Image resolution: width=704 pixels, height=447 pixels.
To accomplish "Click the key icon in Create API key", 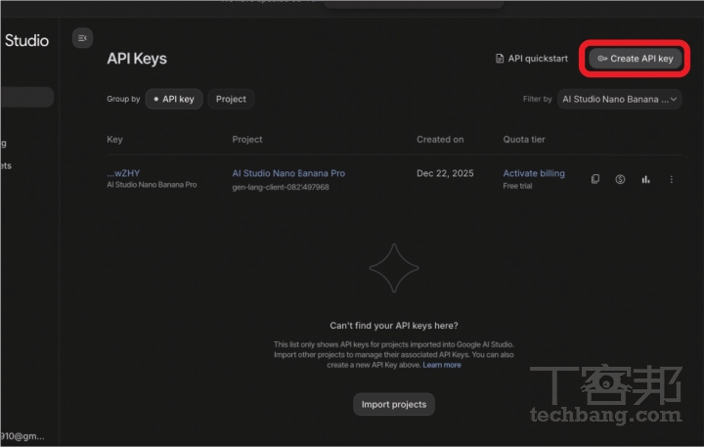I will (x=602, y=59).
